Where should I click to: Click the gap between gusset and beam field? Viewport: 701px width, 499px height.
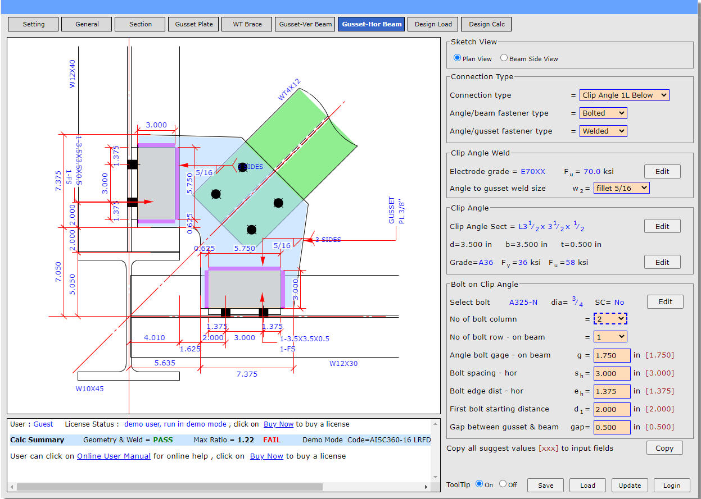(612, 427)
